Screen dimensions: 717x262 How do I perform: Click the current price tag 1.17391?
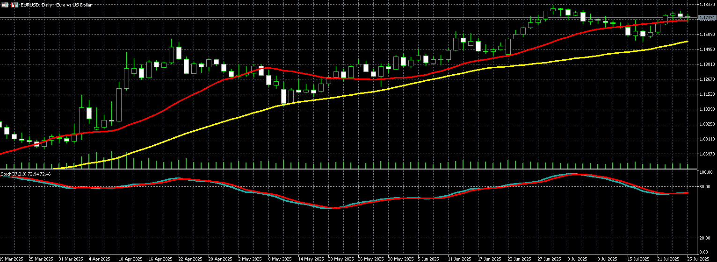pos(706,18)
